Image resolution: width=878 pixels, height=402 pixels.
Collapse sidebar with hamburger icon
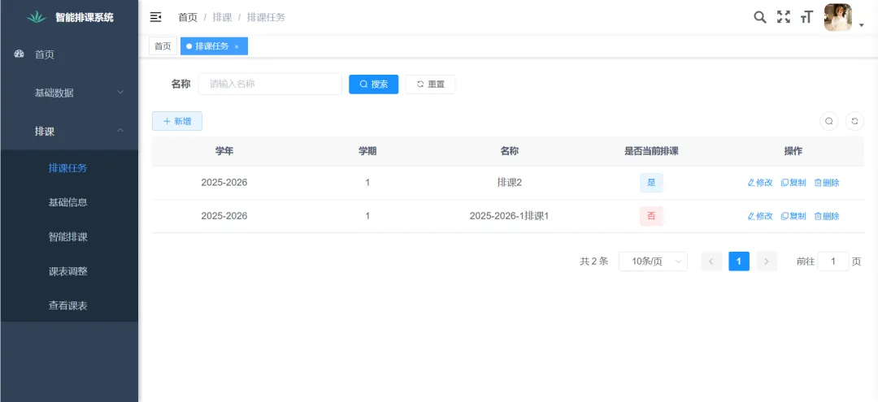(156, 17)
